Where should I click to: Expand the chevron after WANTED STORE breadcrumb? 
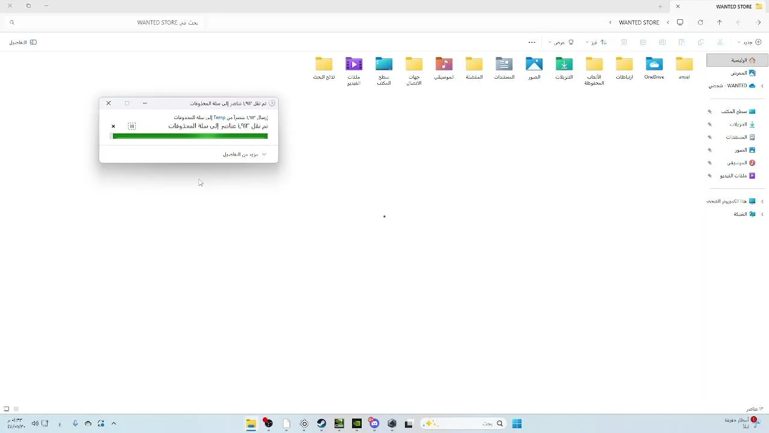coord(610,22)
